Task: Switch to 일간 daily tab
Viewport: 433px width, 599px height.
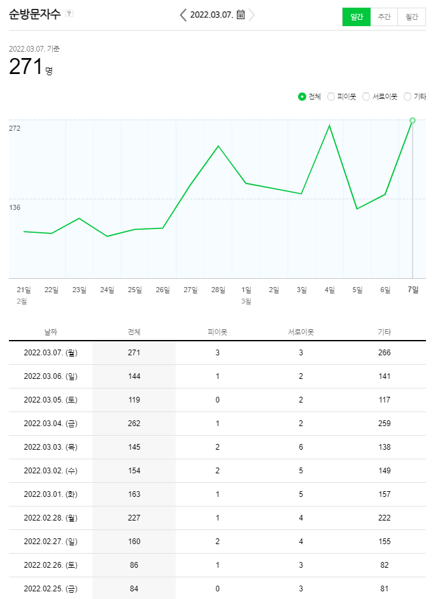Action: (357, 17)
